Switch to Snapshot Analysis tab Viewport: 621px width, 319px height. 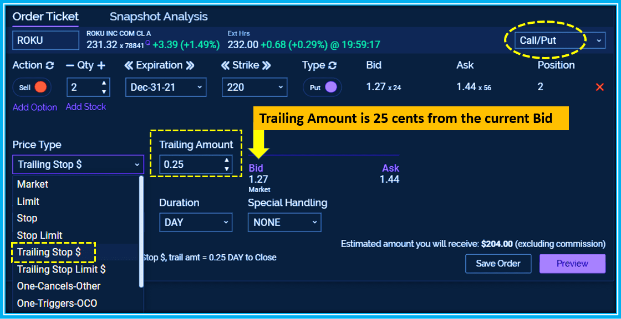pos(159,17)
